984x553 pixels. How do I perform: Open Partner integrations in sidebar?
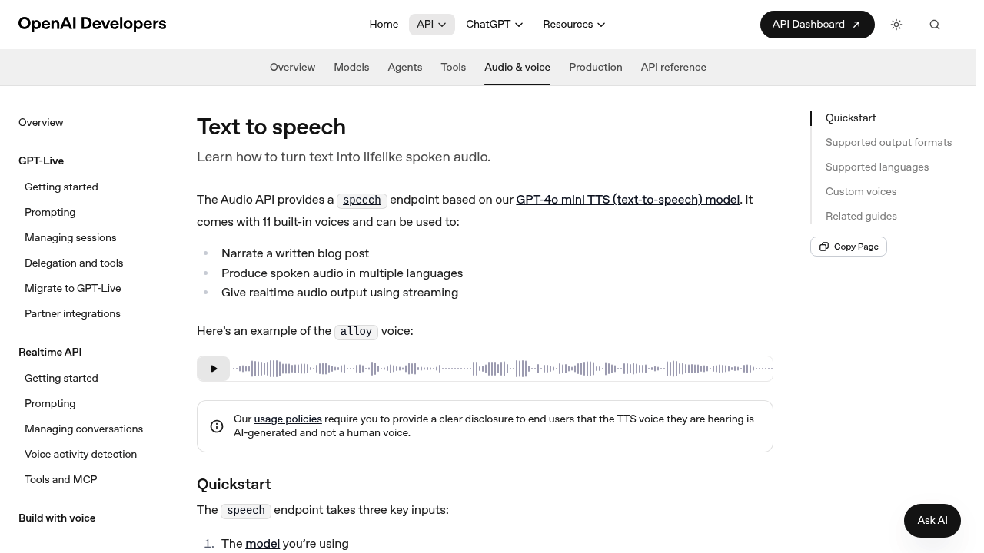tap(72, 314)
